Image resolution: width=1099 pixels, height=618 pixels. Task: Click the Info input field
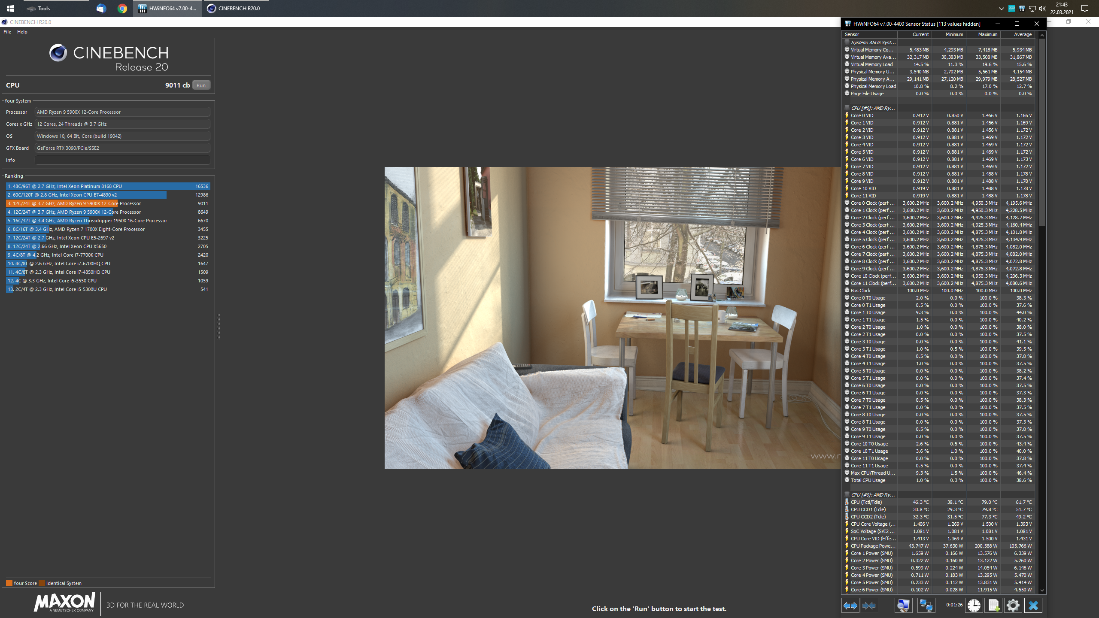(122, 160)
